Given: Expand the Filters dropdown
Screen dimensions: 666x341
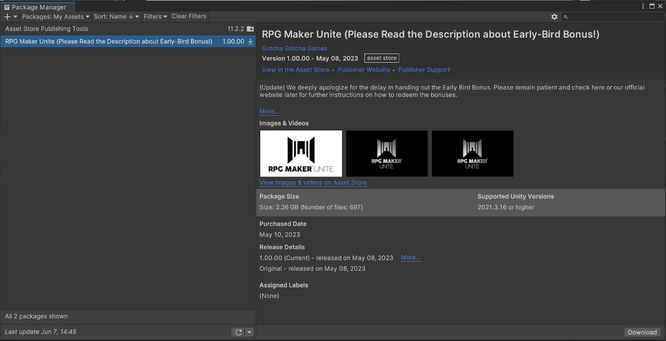Looking at the screenshot, I should click(x=155, y=17).
